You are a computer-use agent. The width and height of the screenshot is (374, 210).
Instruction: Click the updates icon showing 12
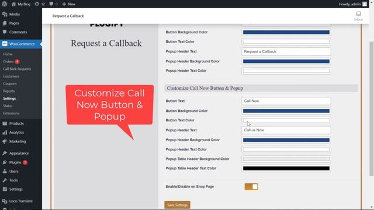click(37, 4)
